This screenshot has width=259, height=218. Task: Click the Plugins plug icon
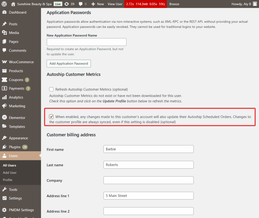pos(4,147)
